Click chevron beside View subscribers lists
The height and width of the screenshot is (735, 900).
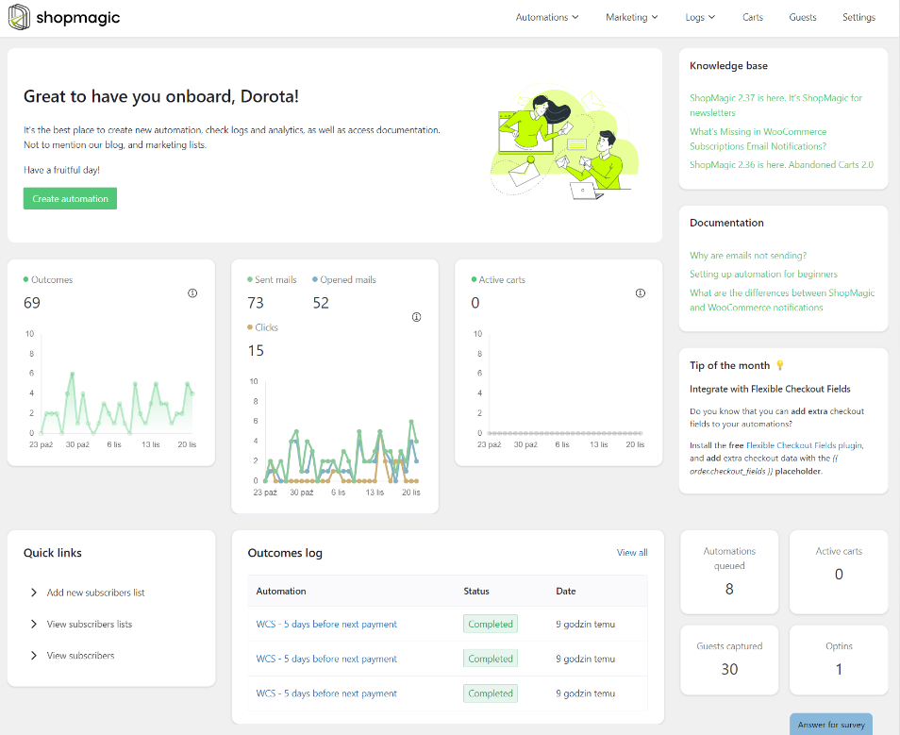pyautogui.click(x=33, y=625)
